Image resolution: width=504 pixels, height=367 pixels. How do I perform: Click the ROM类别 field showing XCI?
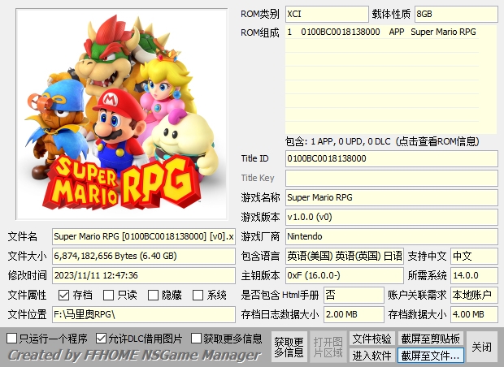pyautogui.click(x=327, y=14)
